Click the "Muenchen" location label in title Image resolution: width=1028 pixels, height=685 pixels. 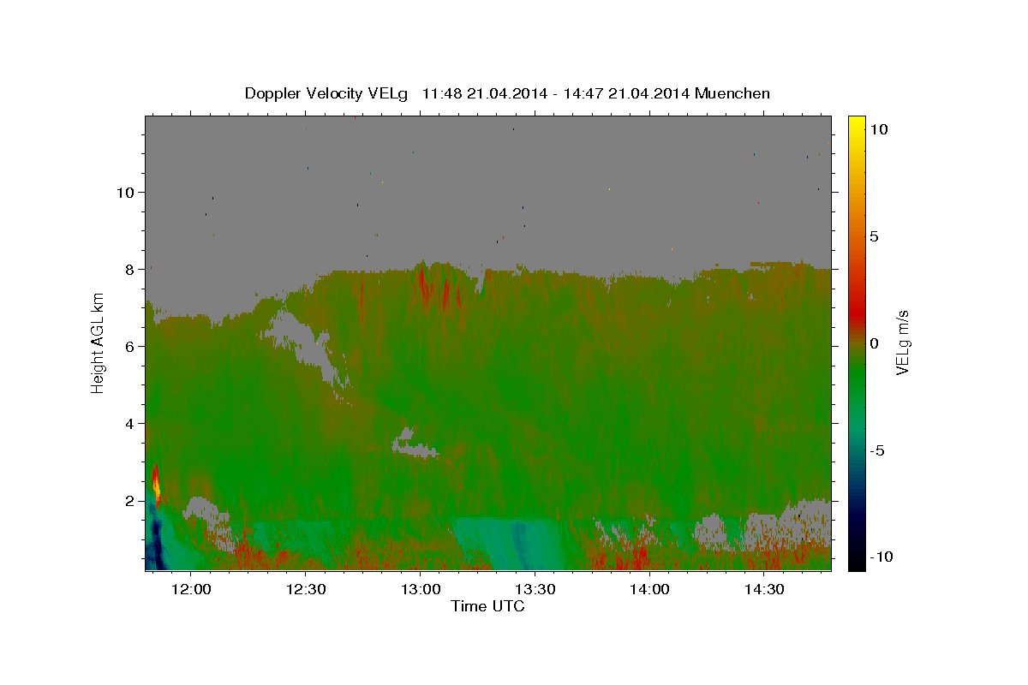point(732,93)
